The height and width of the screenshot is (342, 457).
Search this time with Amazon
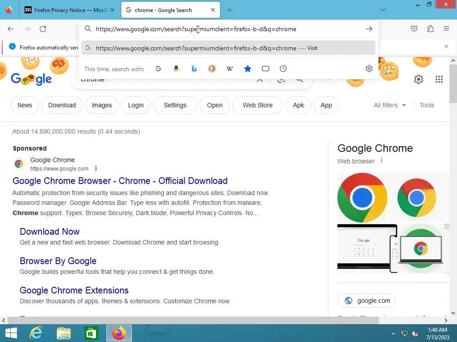point(176,69)
